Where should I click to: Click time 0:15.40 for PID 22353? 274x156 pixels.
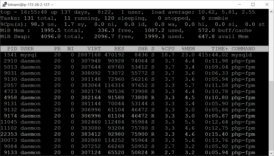[x=216, y=134]
